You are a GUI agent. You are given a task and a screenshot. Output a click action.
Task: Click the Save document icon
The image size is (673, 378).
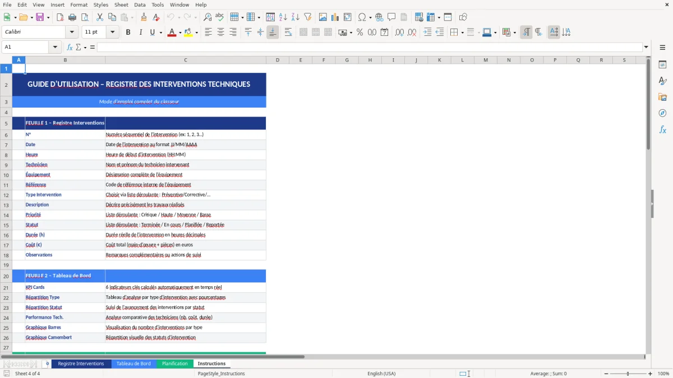[x=40, y=17]
